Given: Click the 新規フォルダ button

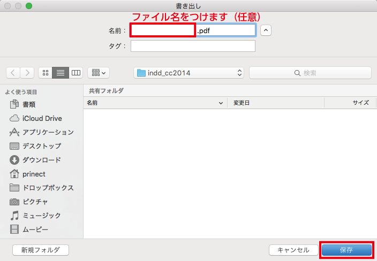Looking at the screenshot, I should point(41,250).
